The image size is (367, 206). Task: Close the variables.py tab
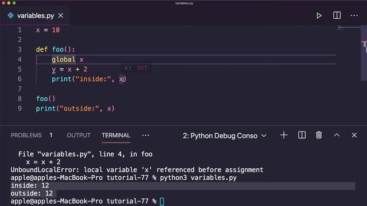point(61,15)
